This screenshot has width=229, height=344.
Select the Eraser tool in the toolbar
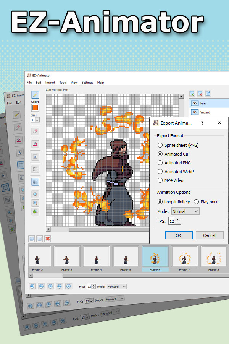pyautogui.click(x=35, y=131)
